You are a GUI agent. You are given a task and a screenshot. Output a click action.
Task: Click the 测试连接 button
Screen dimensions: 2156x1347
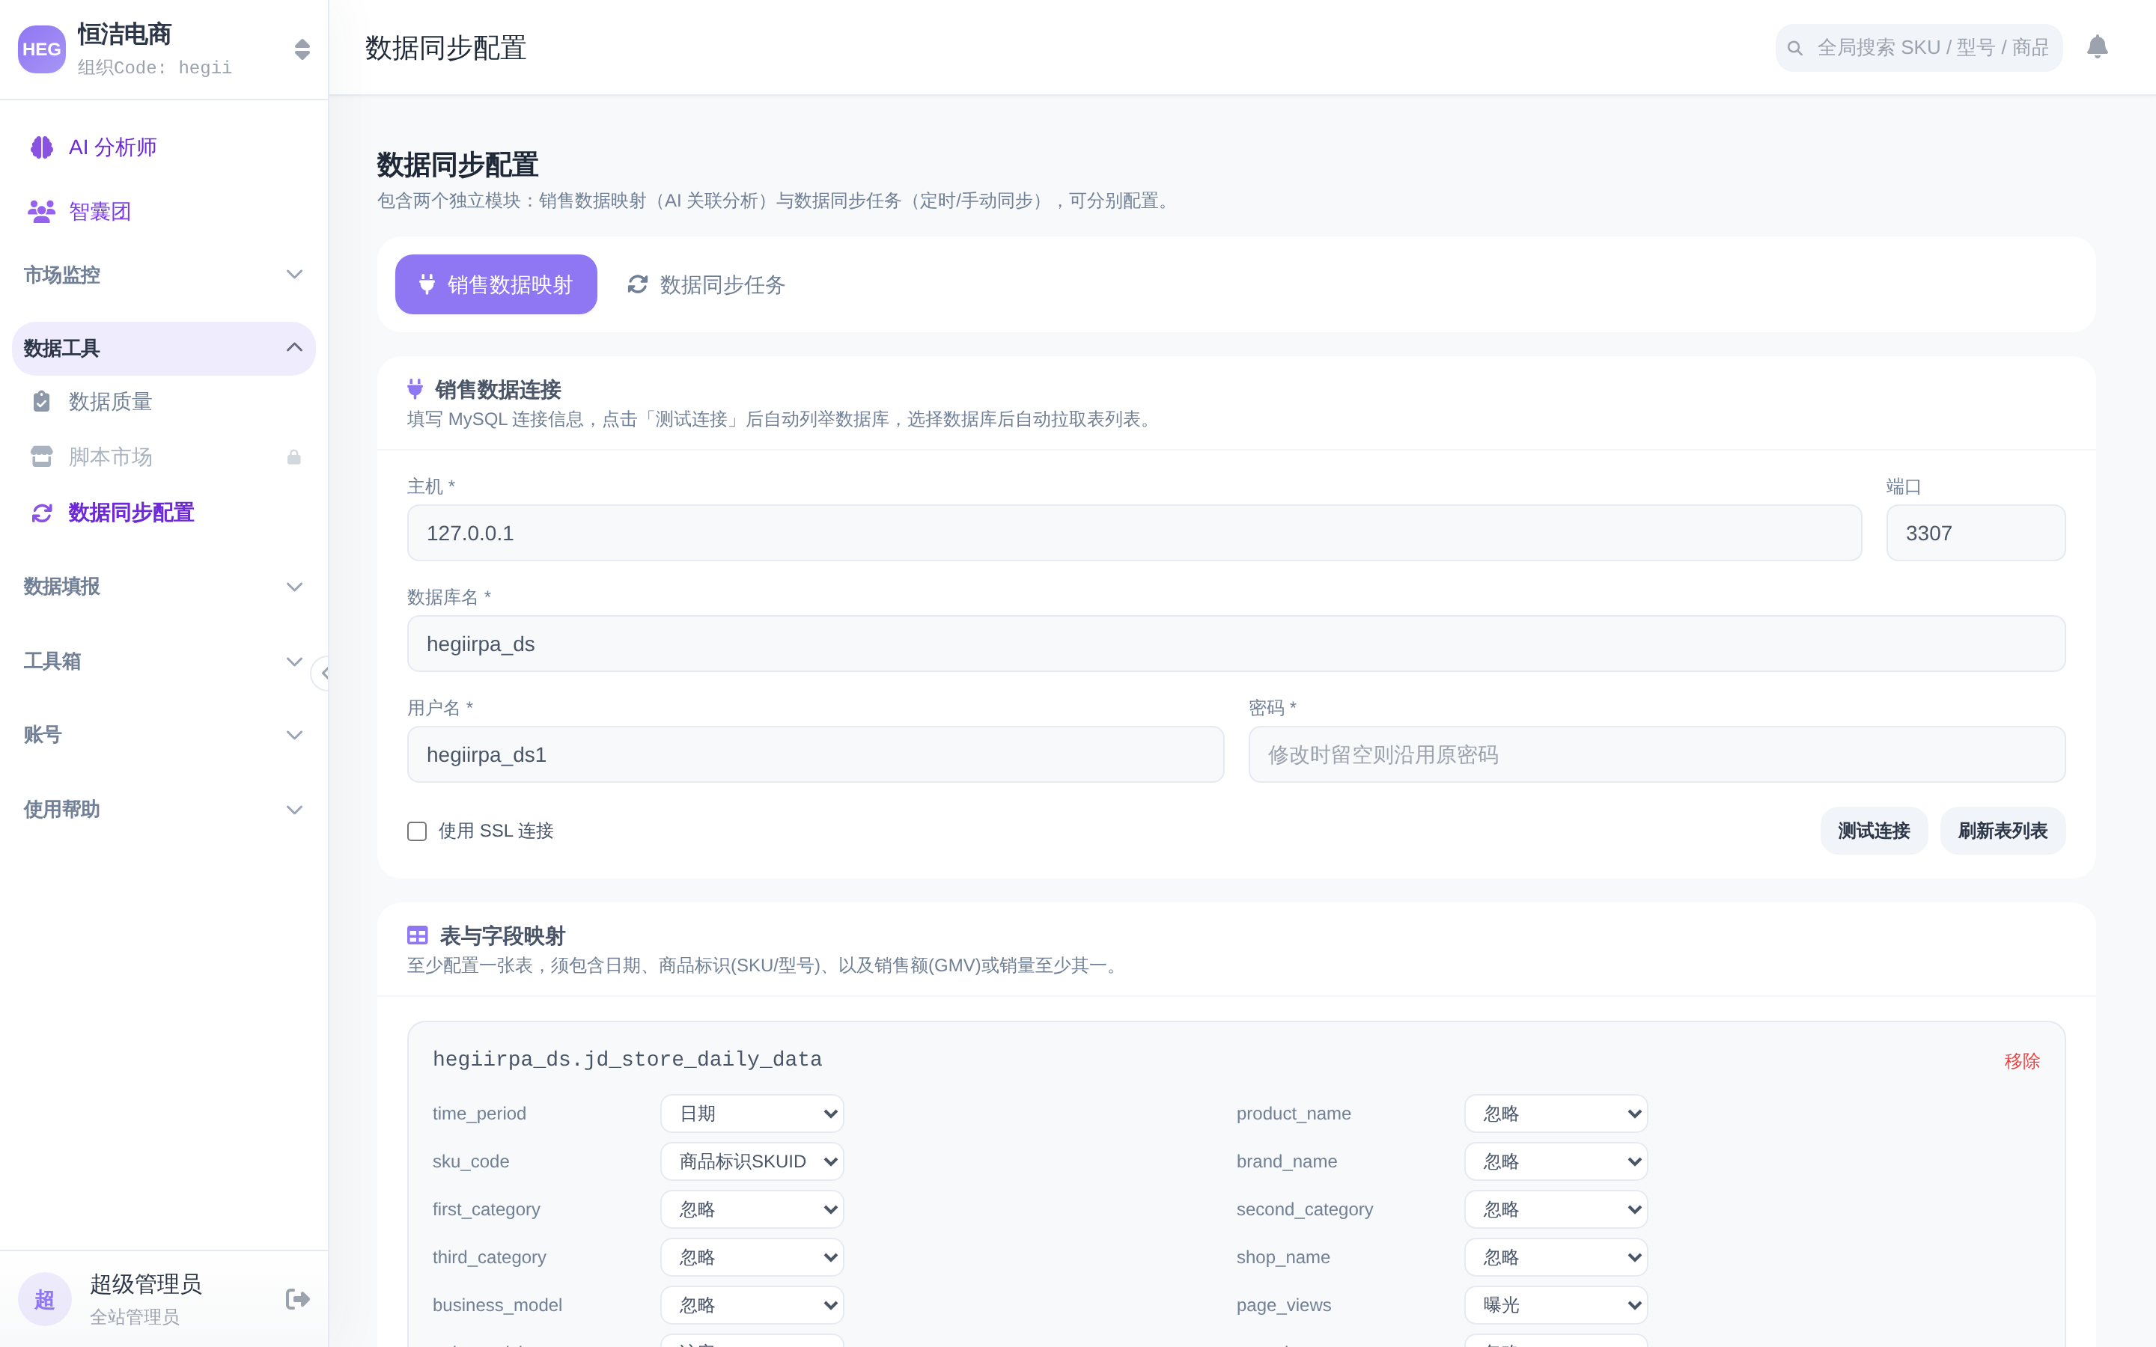point(1874,831)
